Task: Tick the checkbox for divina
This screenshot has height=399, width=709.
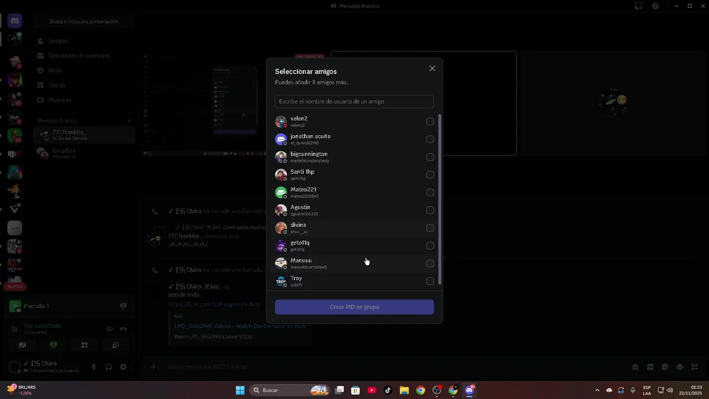Action: tap(430, 228)
